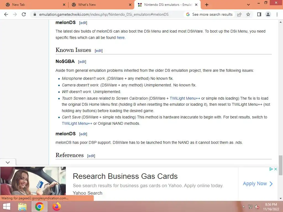The height and width of the screenshot is (212, 283).
Task: View site security lock info
Action: tap(35, 14)
